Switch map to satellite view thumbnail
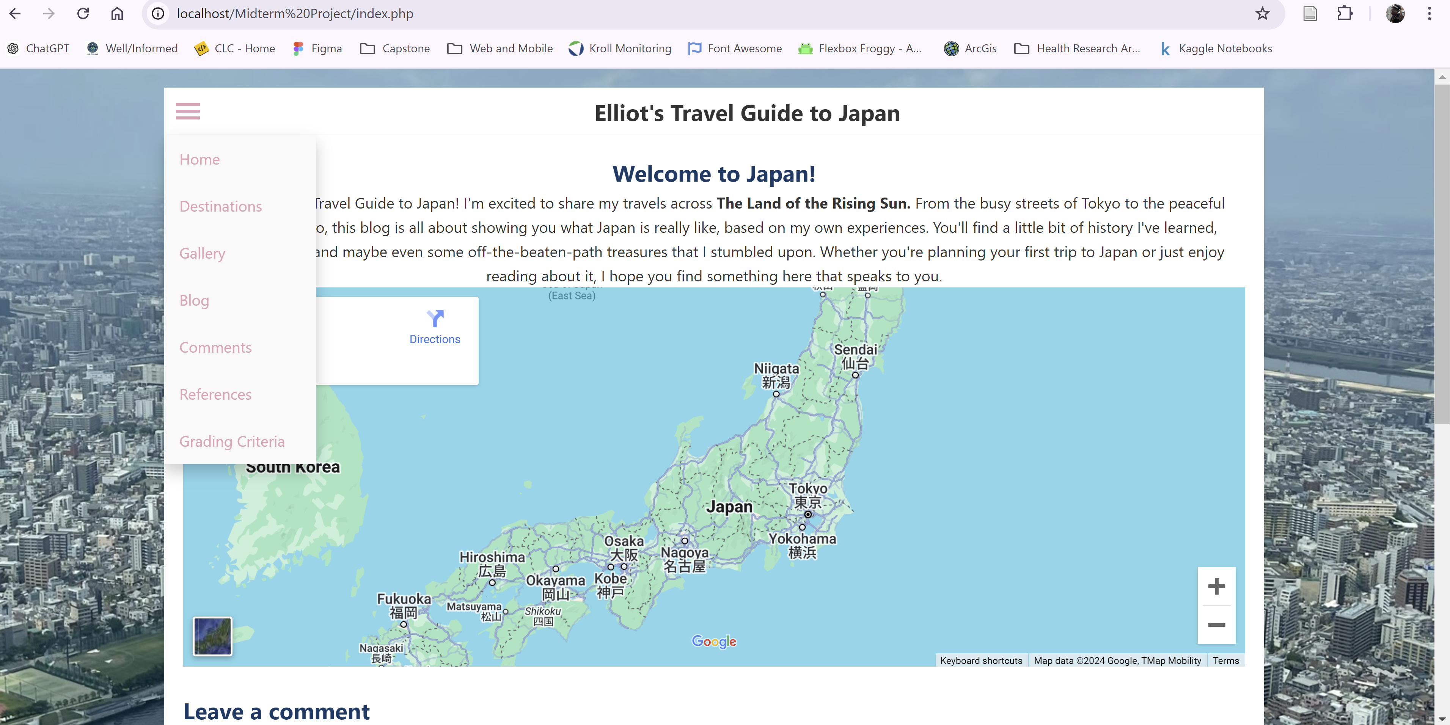The height and width of the screenshot is (725, 1450). 212,636
